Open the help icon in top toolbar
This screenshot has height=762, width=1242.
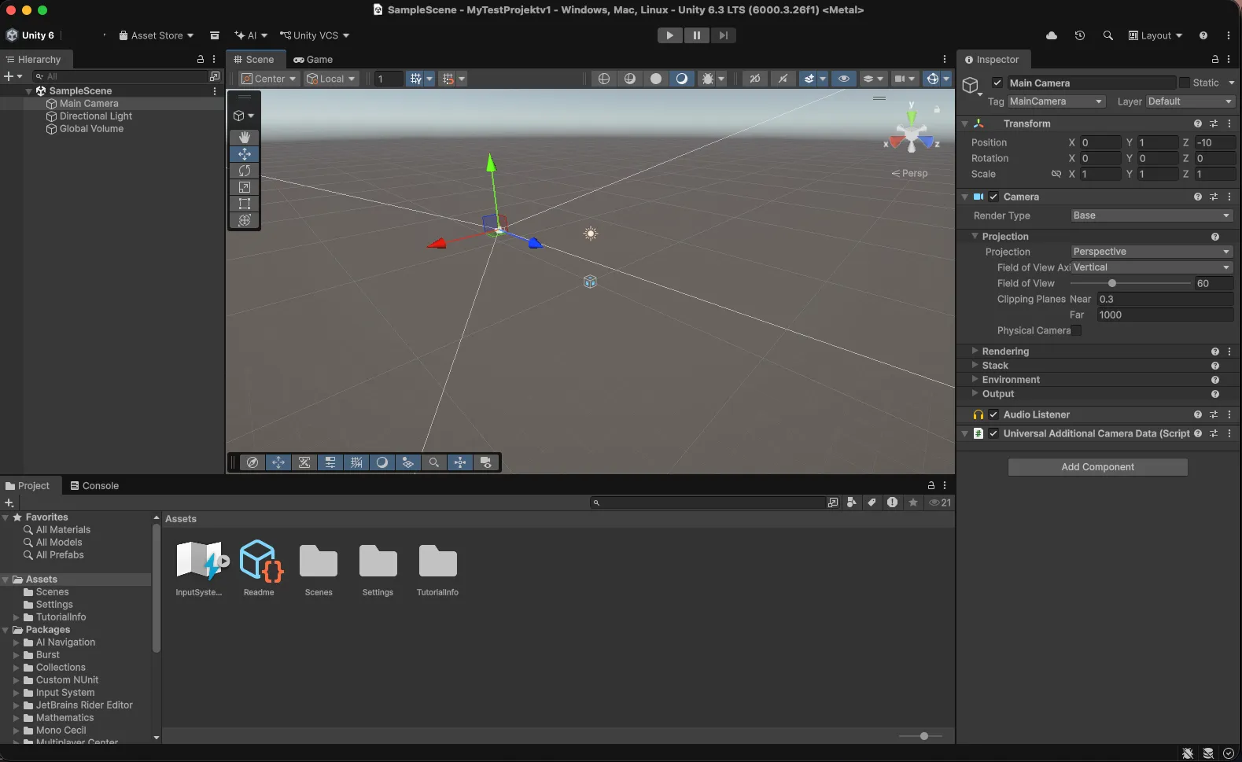coord(1203,35)
